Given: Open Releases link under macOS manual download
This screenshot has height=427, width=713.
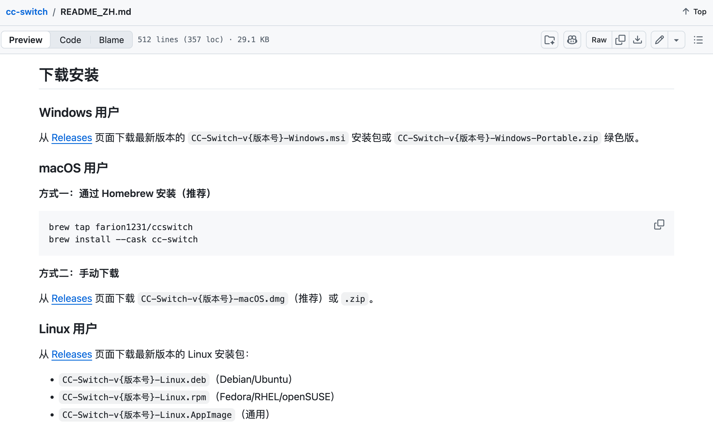Looking at the screenshot, I should pyautogui.click(x=71, y=298).
